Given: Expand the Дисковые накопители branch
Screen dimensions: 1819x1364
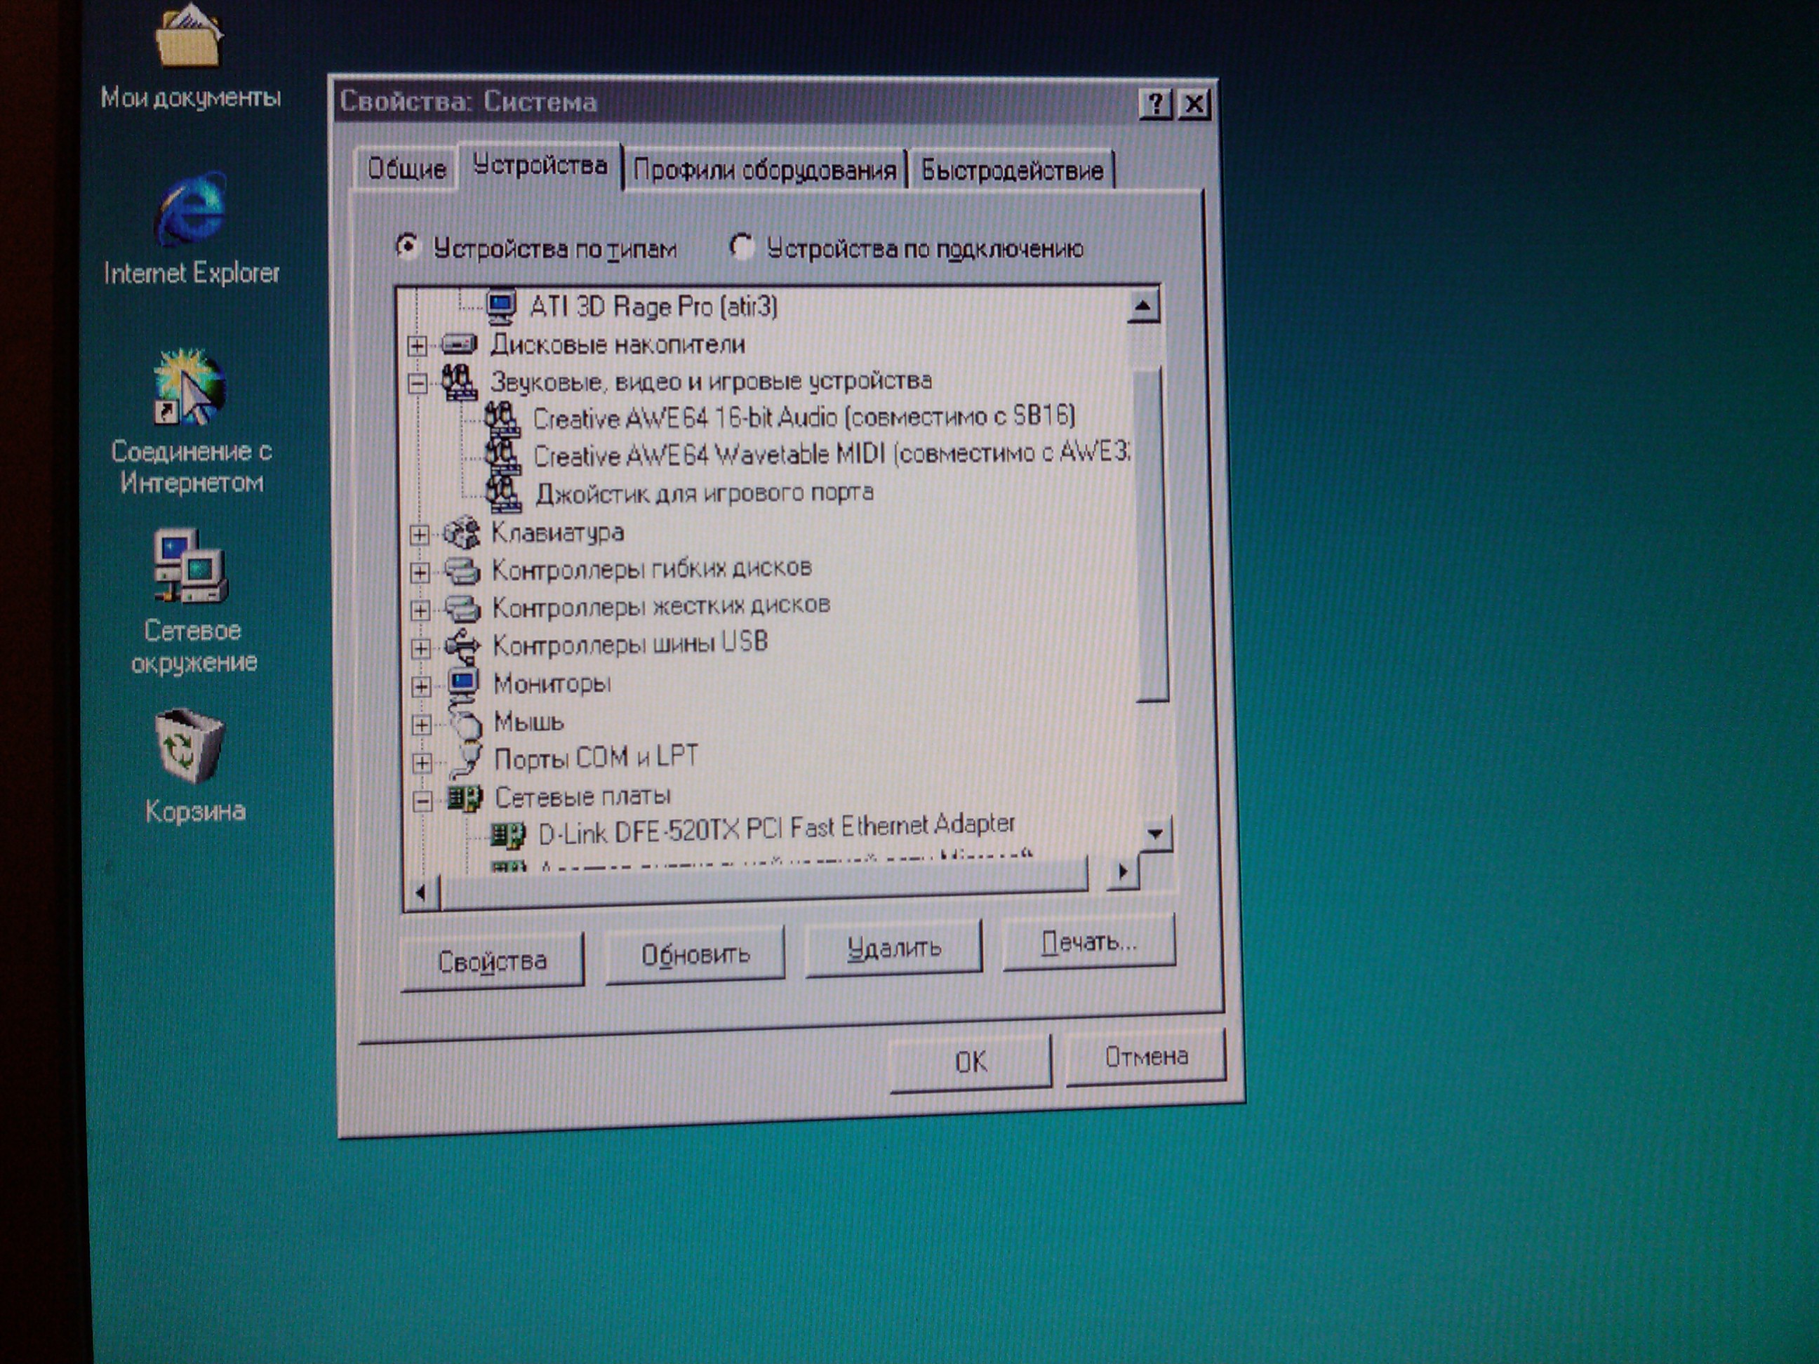Looking at the screenshot, I should tap(418, 345).
